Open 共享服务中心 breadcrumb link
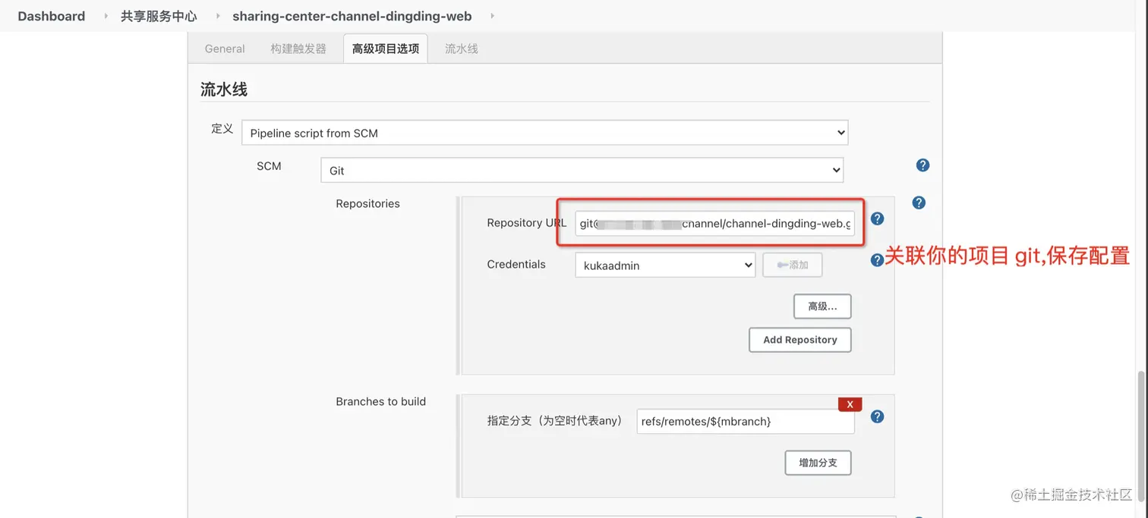Image resolution: width=1148 pixels, height=518 pixels. pyautogui.click(x=159, y=16)
